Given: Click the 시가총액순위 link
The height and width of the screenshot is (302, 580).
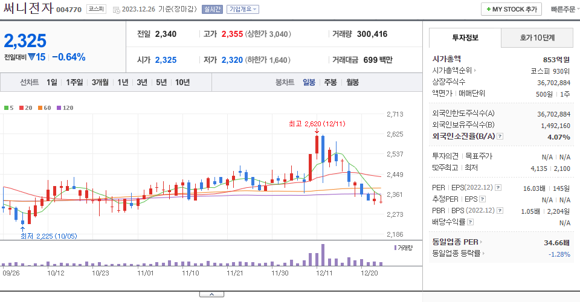Looking at the screenshot, I should (x=452, y=70).
